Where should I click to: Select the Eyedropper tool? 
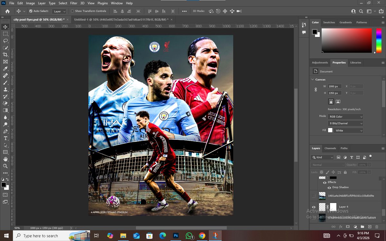point(5,69)
